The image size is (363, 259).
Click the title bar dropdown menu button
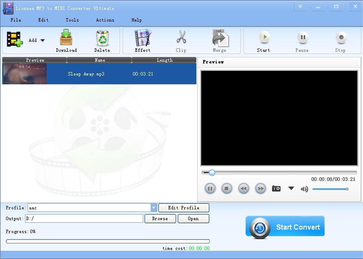tap(300, 7)
